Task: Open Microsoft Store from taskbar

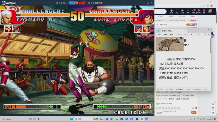Action: (122, 119)
